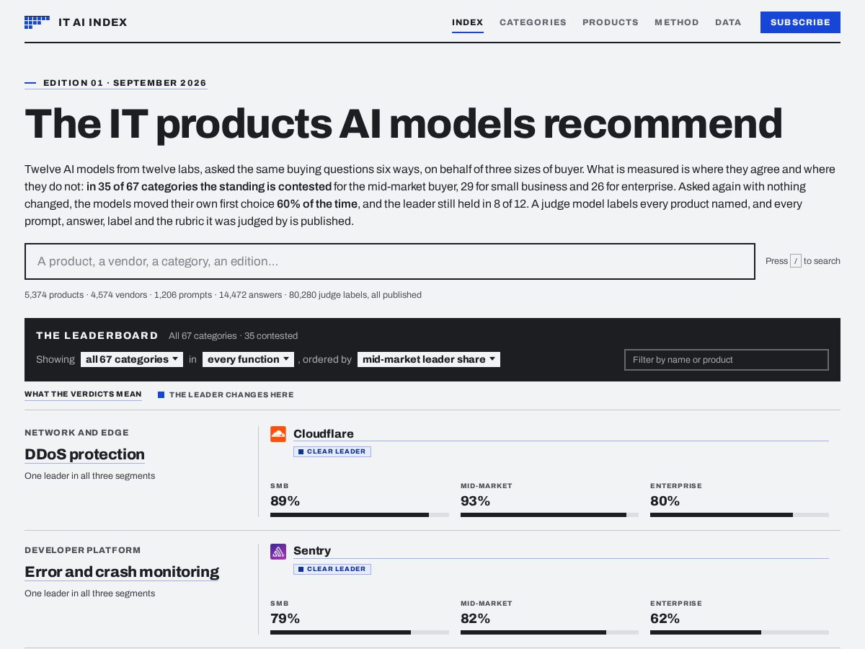The image size is (865, 649).
Task: Click Cloudflare enterprise 80% share bar
Action: pos(740,515)
